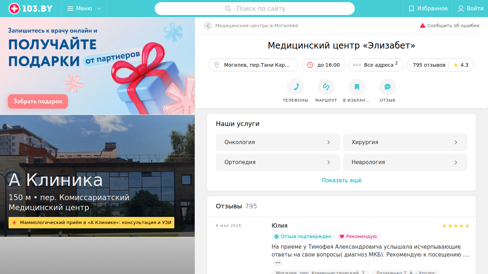Open Избранное in the header

tap(428, 9)
